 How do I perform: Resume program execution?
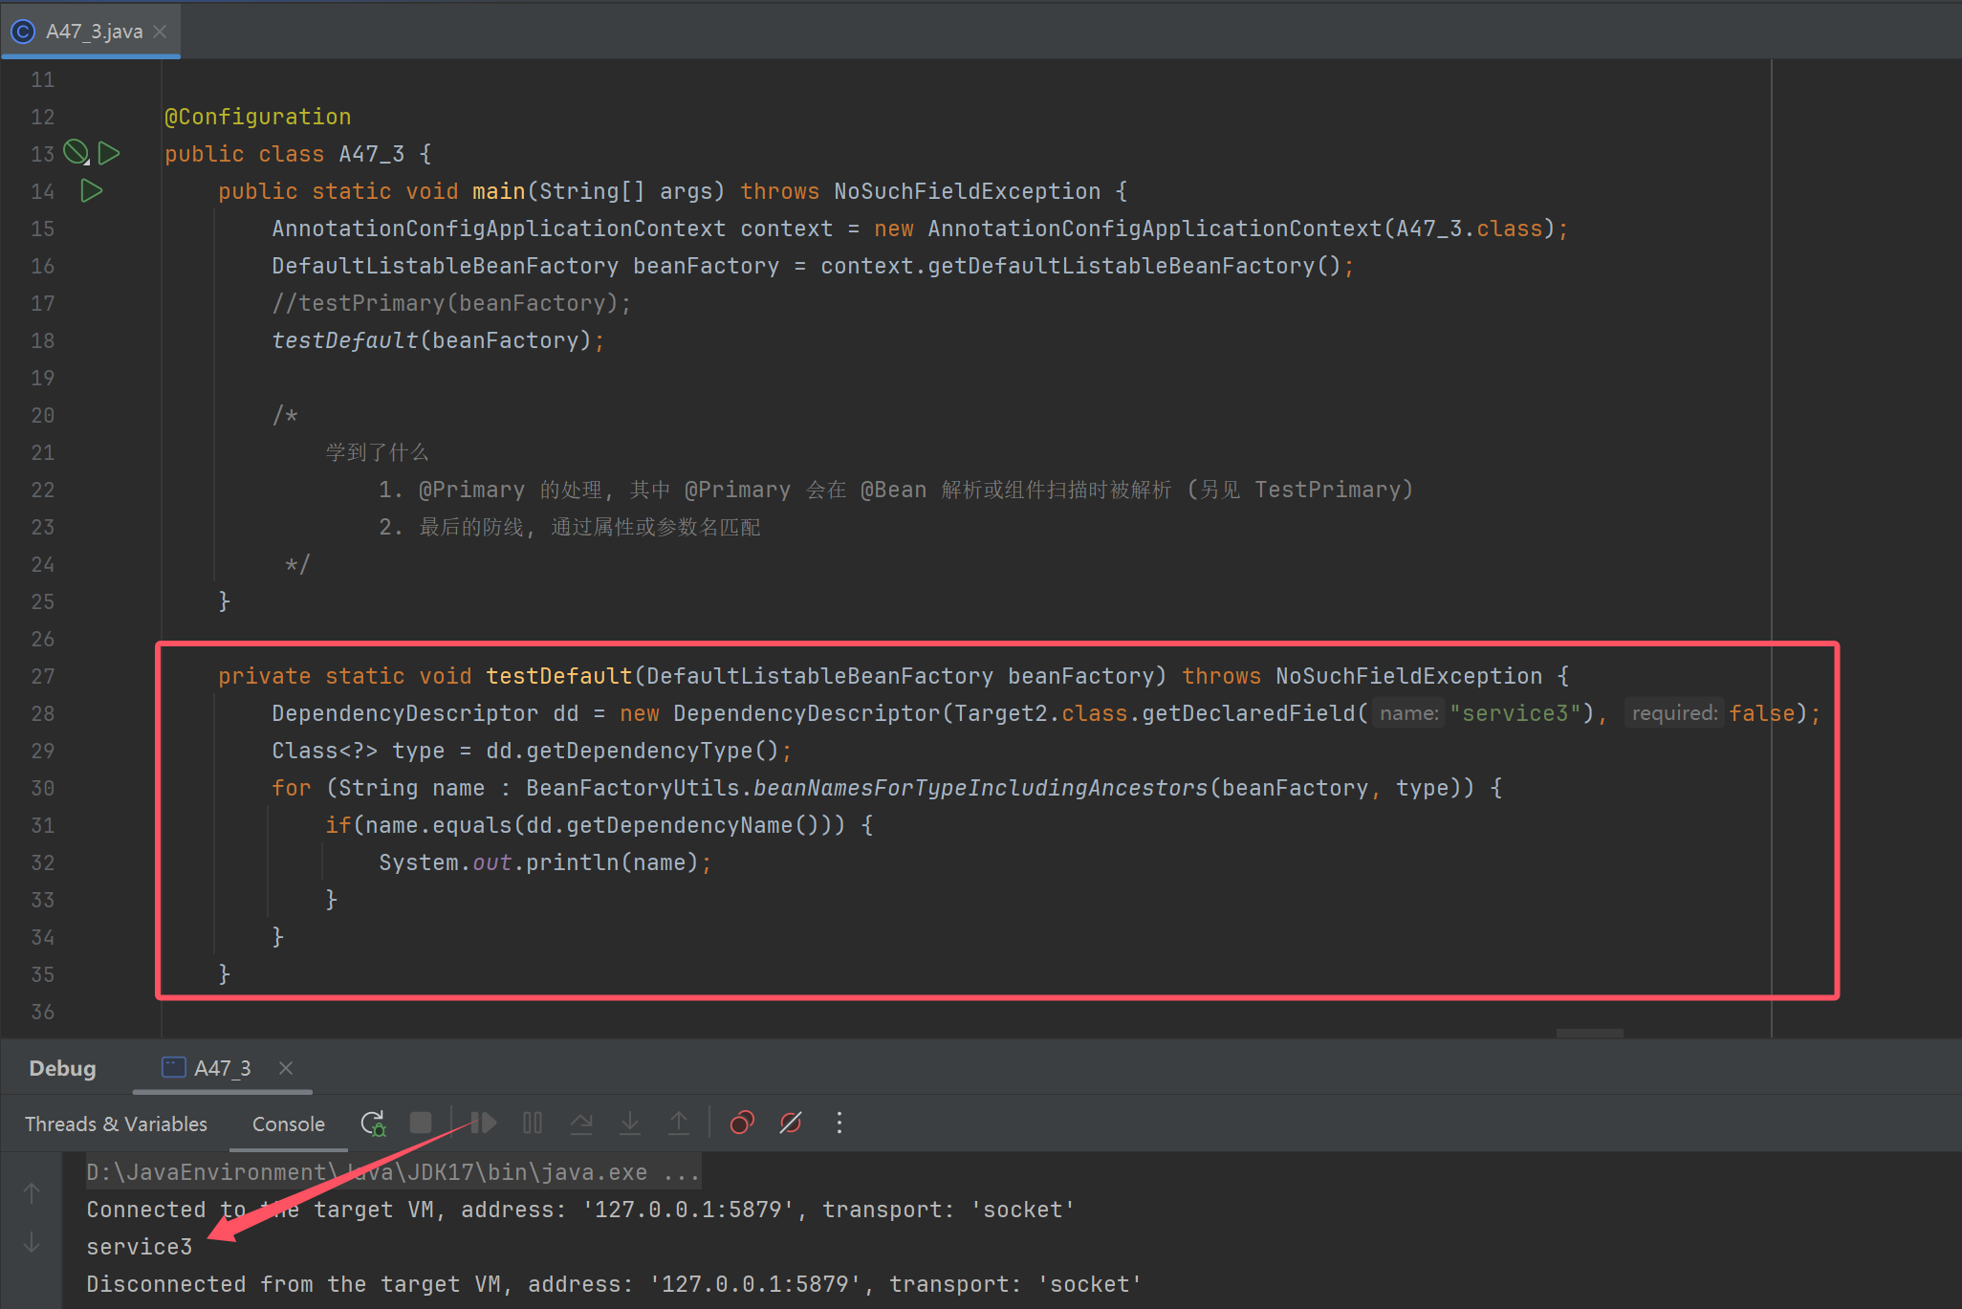click(484, 1123)
